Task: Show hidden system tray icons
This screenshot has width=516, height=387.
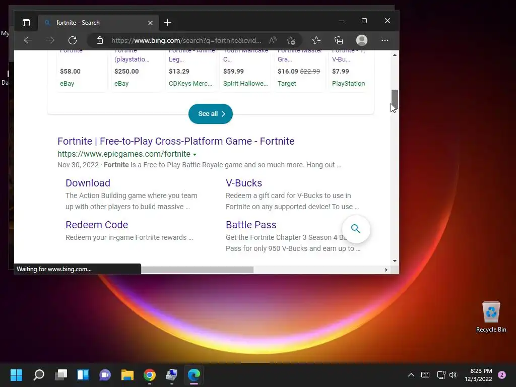Action: pos(411,375)
